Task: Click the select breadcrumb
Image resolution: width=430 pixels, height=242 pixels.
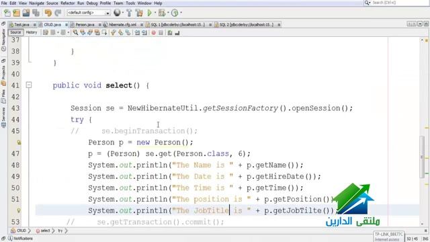Action: tap(43, 231)
